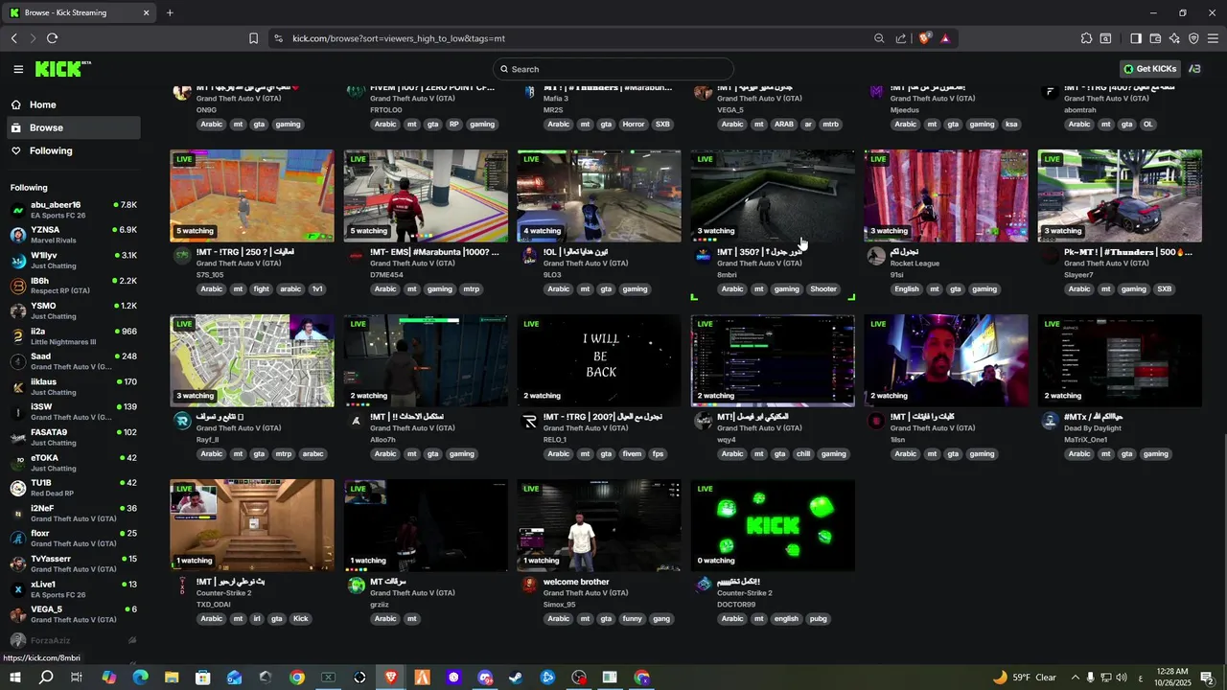Click the 'fivem' tag under RELO_1
The width and height of the screenshot is (1227, 690).
632,454
